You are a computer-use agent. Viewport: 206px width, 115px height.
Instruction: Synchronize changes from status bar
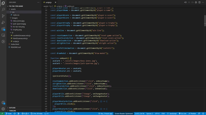(x=15, y=113)
